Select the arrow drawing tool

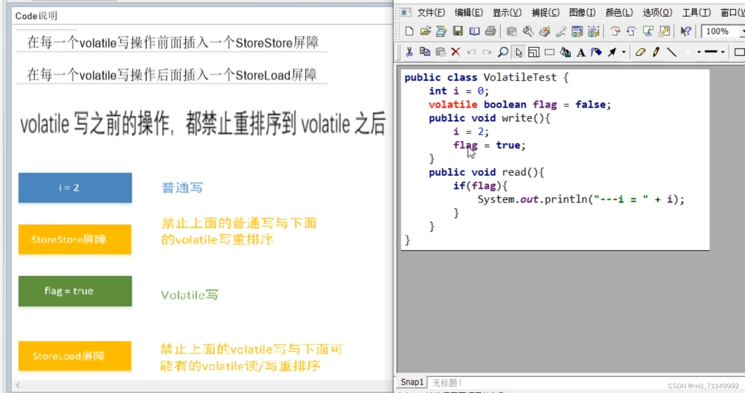point(612,52)
